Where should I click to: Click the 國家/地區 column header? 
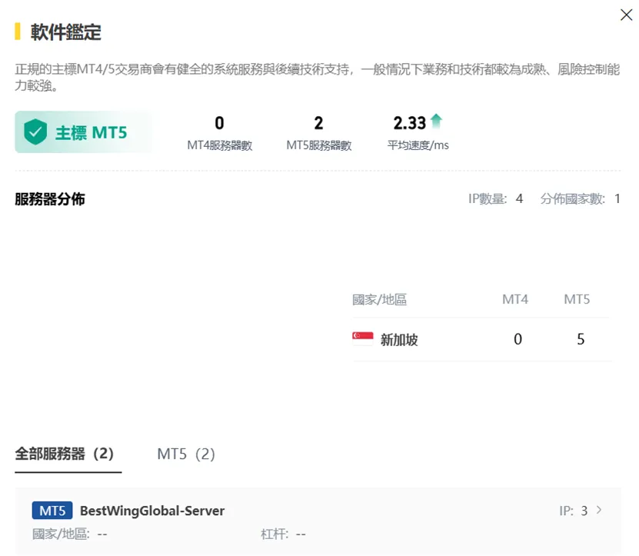tap(379, 299)
